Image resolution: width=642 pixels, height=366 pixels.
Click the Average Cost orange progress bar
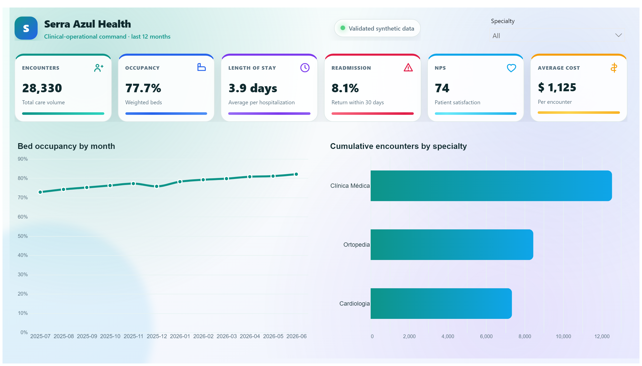click(578, 112)
